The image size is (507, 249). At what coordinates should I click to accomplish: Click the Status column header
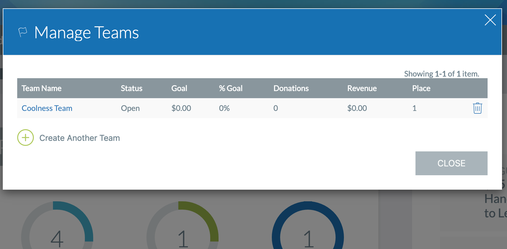pos(131,88)
